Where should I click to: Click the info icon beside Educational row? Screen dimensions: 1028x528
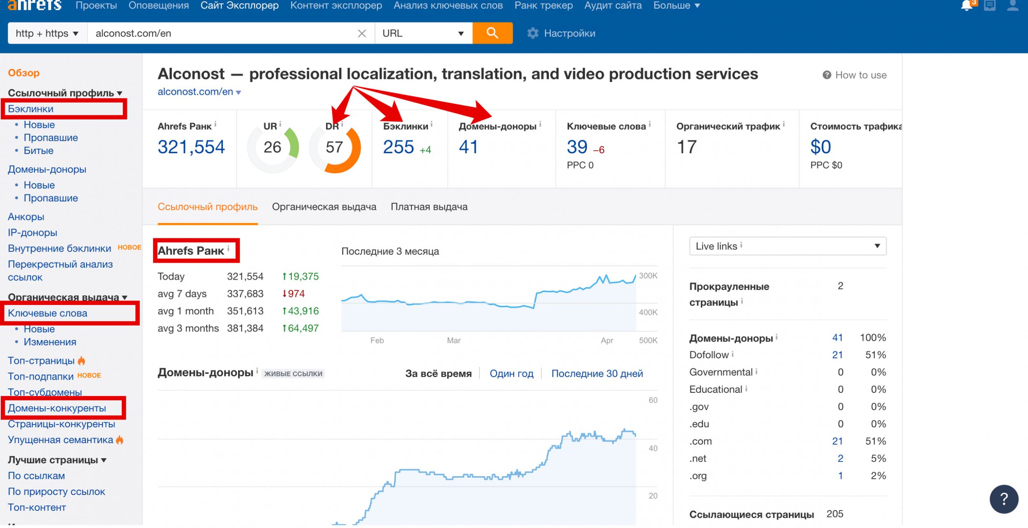(746, 389)
